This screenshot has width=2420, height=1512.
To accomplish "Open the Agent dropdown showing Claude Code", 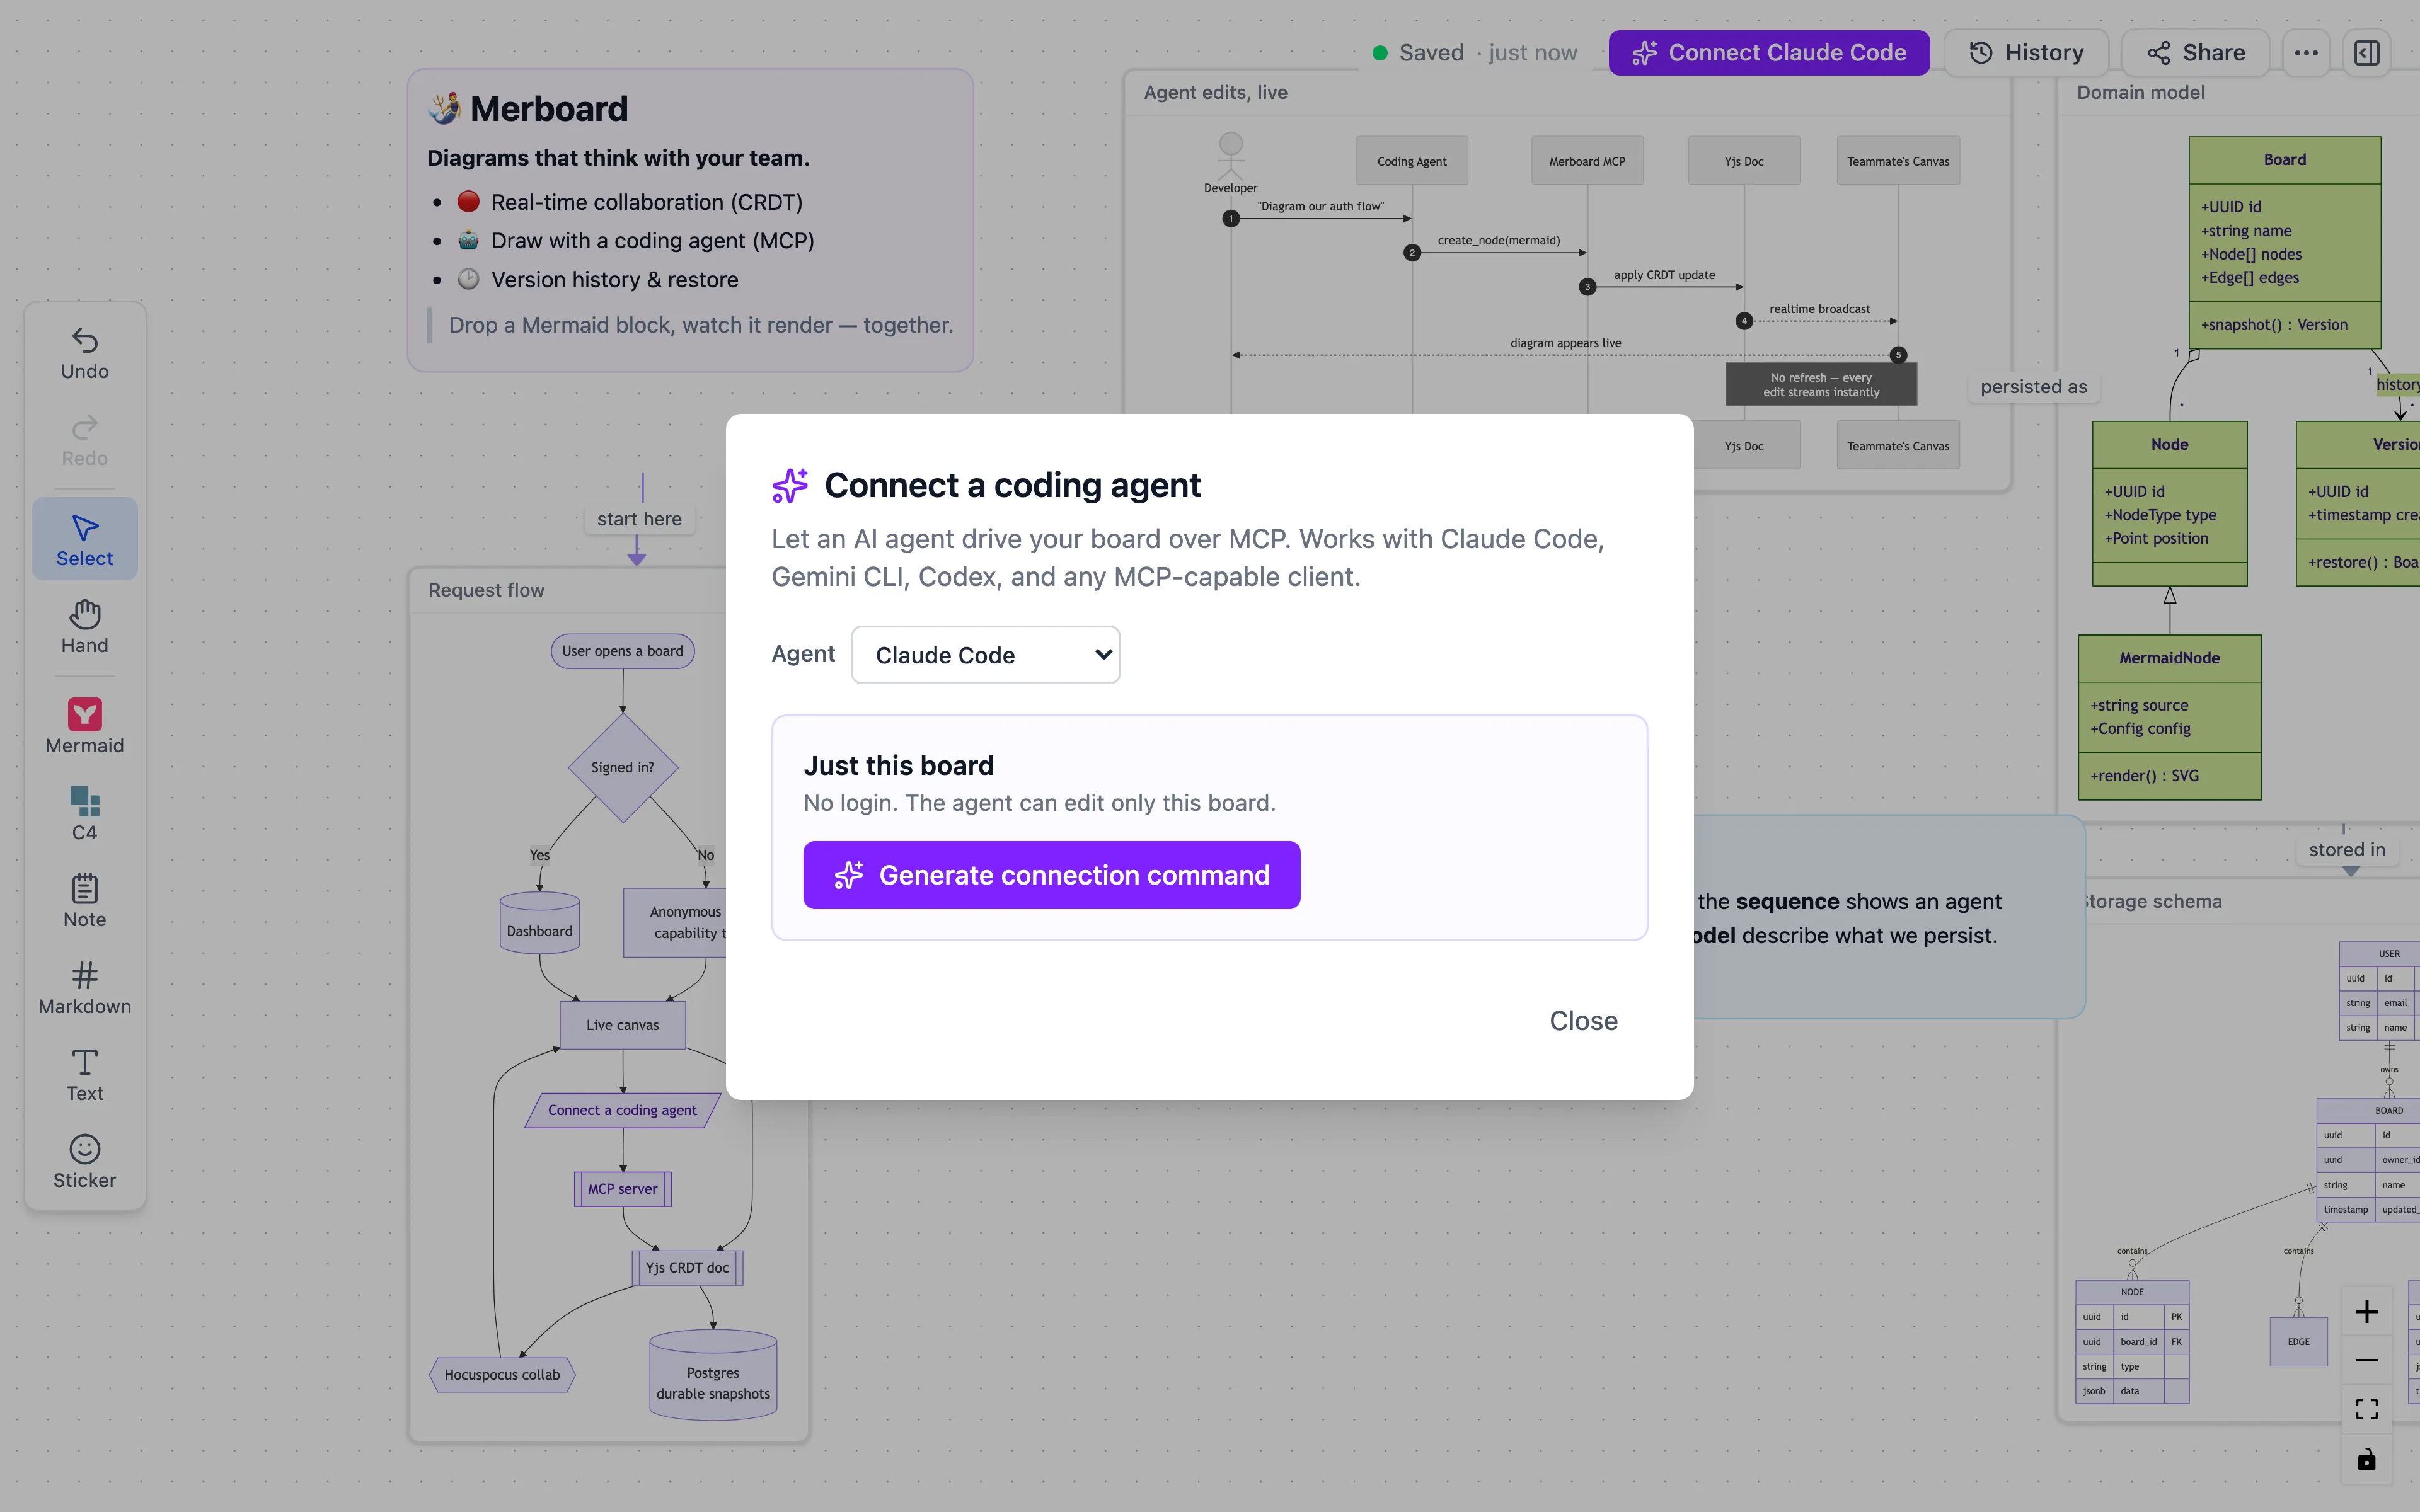I will 985,655.
